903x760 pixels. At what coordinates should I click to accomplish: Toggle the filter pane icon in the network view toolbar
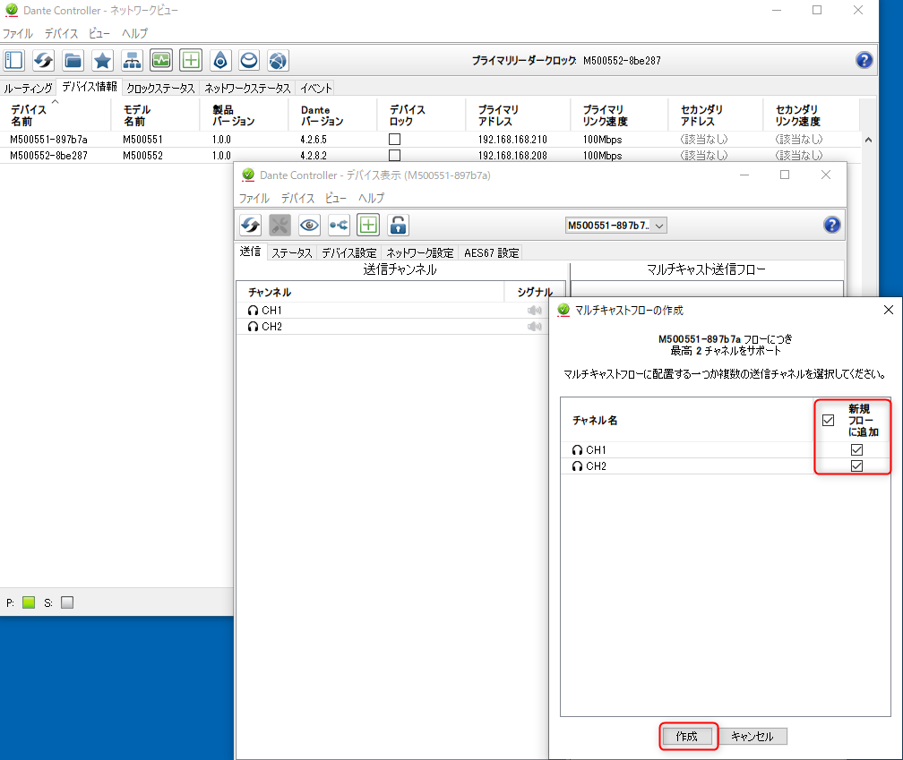click(13, 60)
